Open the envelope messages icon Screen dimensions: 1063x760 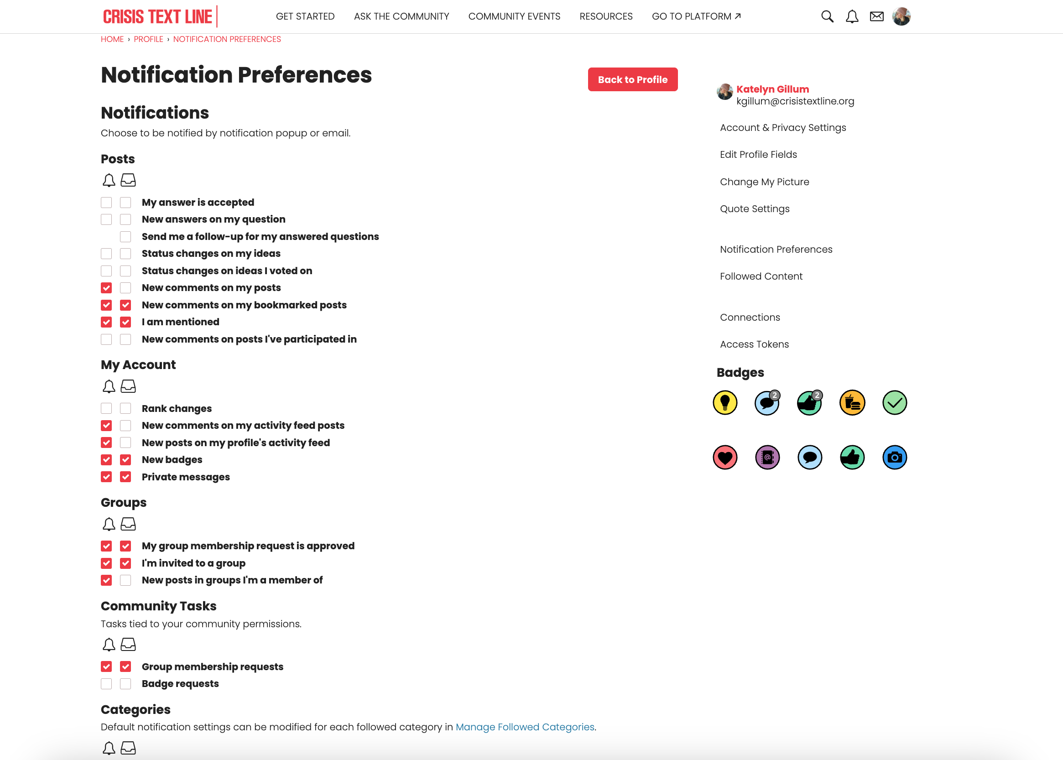tap(877, 16)
